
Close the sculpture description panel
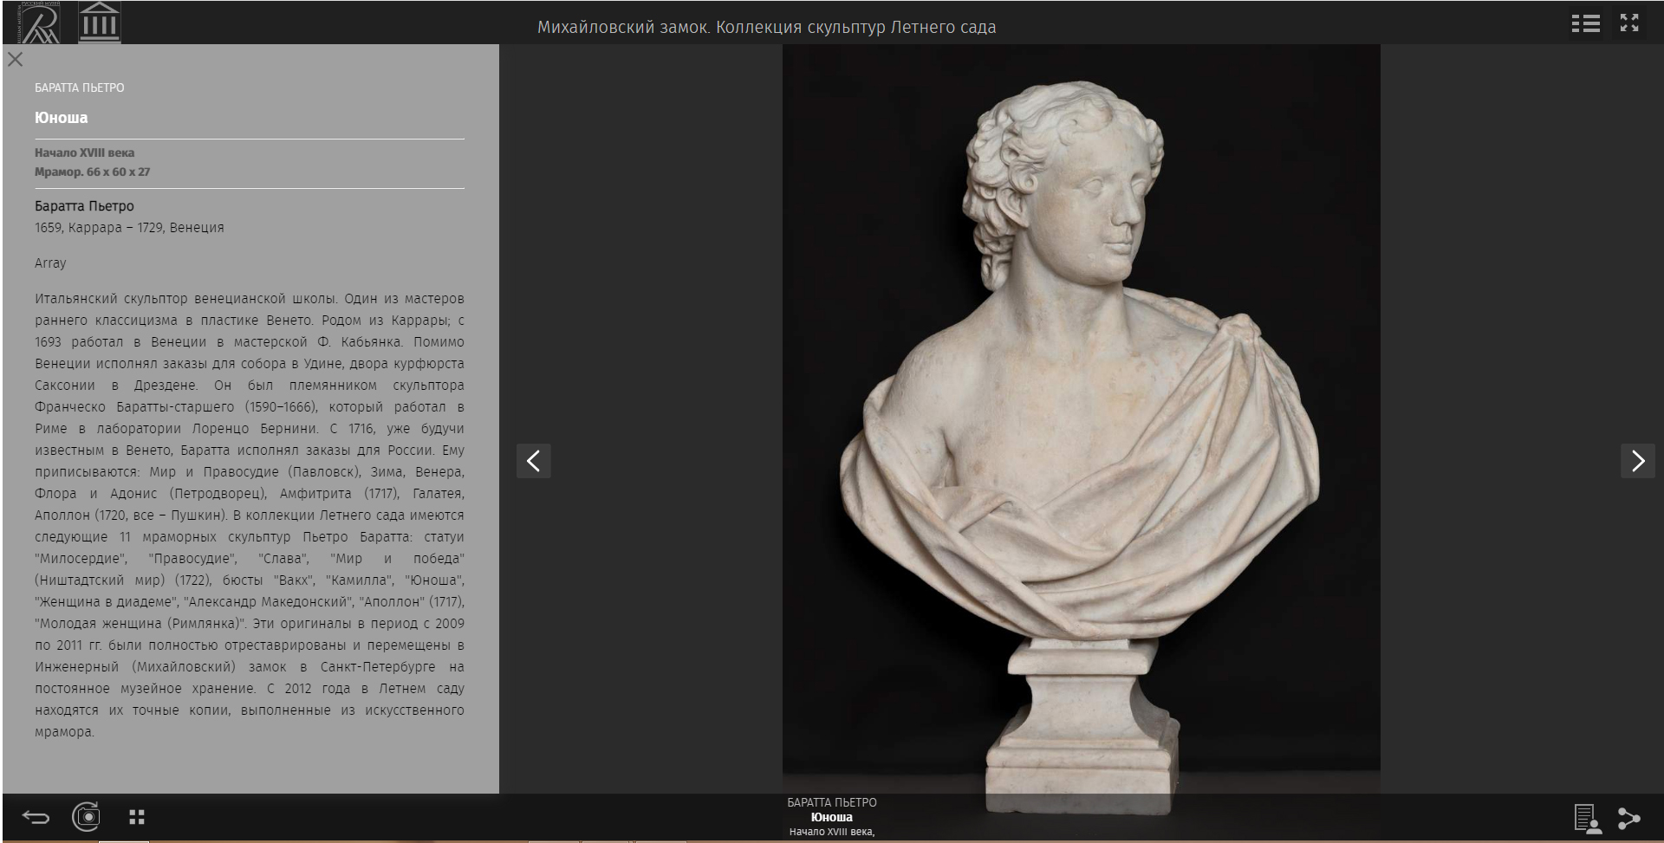16,60
